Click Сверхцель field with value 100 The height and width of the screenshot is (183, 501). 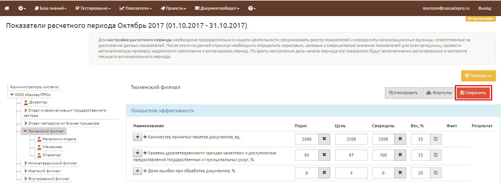click(x=383, y=155)
